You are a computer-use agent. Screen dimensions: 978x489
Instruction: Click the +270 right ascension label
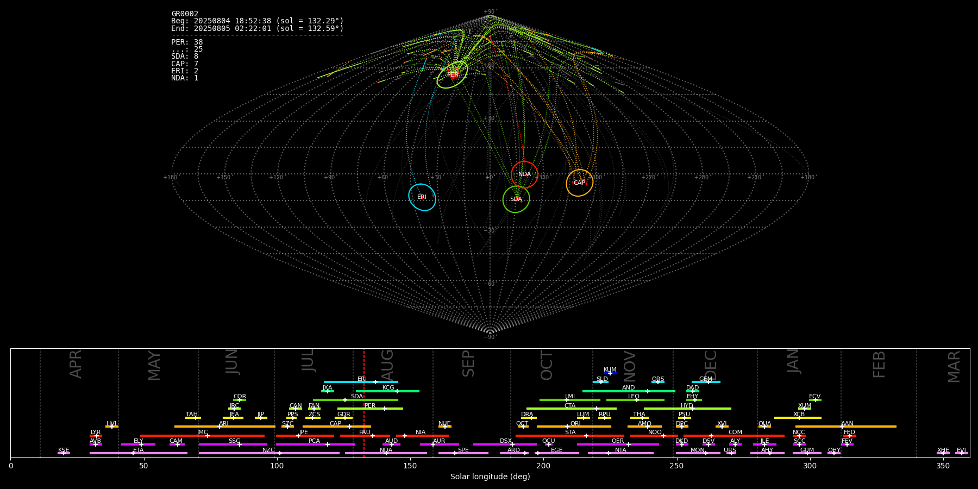coord(648,178)
